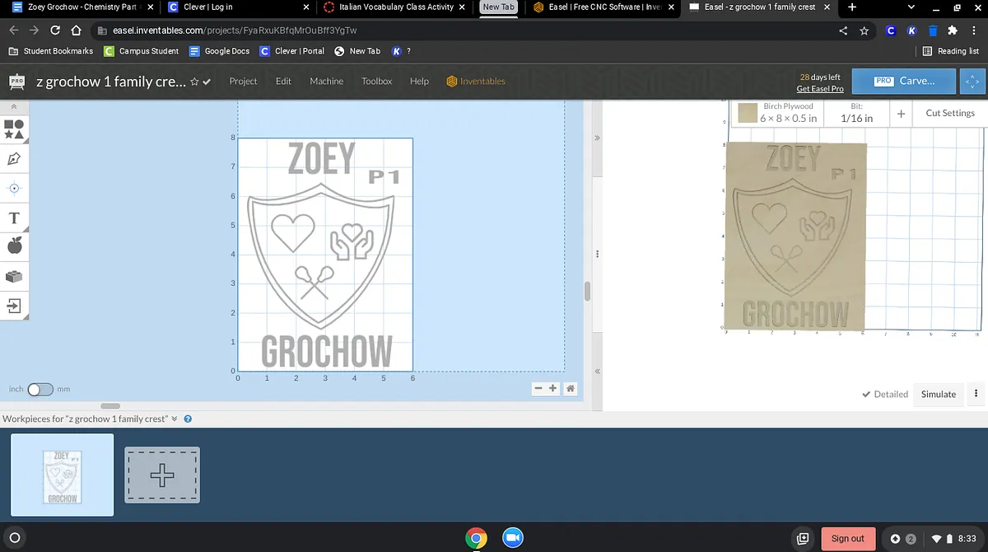Image resolution: width=988 pixels, height=552 pixels.
Task: Click the Simulate button
Action: pos(938,394)
